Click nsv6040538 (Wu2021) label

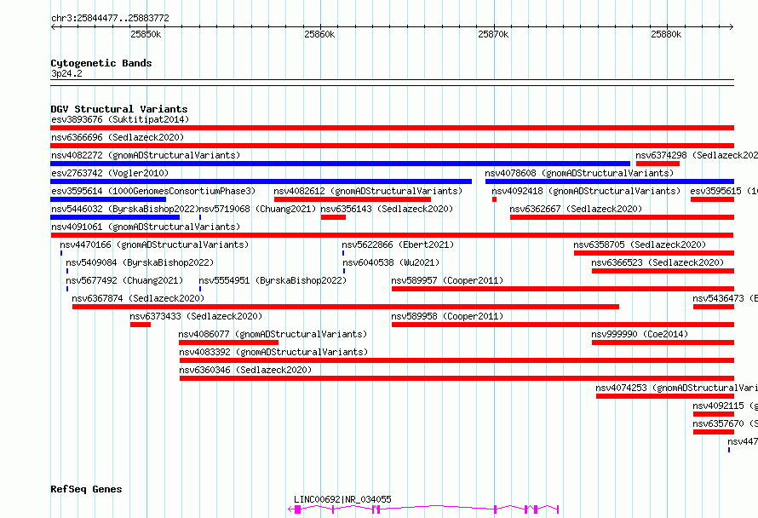391,262
